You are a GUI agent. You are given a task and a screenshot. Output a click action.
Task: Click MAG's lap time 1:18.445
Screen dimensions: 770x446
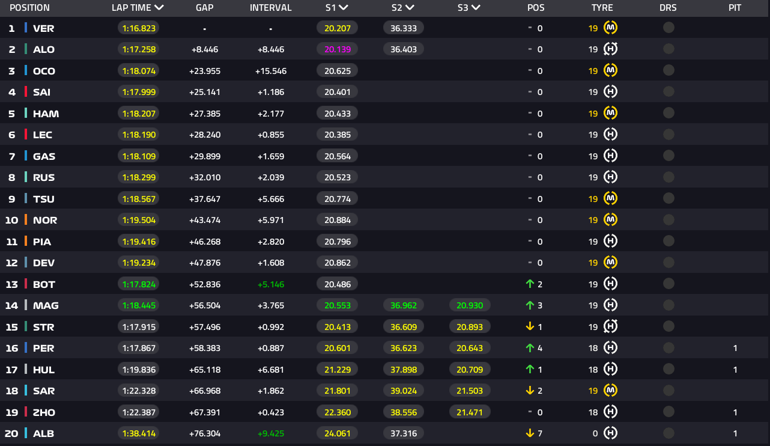point(139,305)
